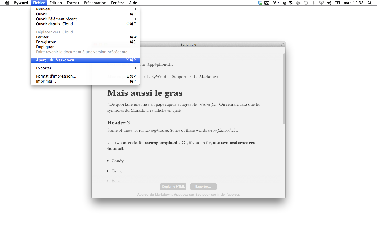Choose Dupliquer from the Fichier menu

(x=45, y=47)
